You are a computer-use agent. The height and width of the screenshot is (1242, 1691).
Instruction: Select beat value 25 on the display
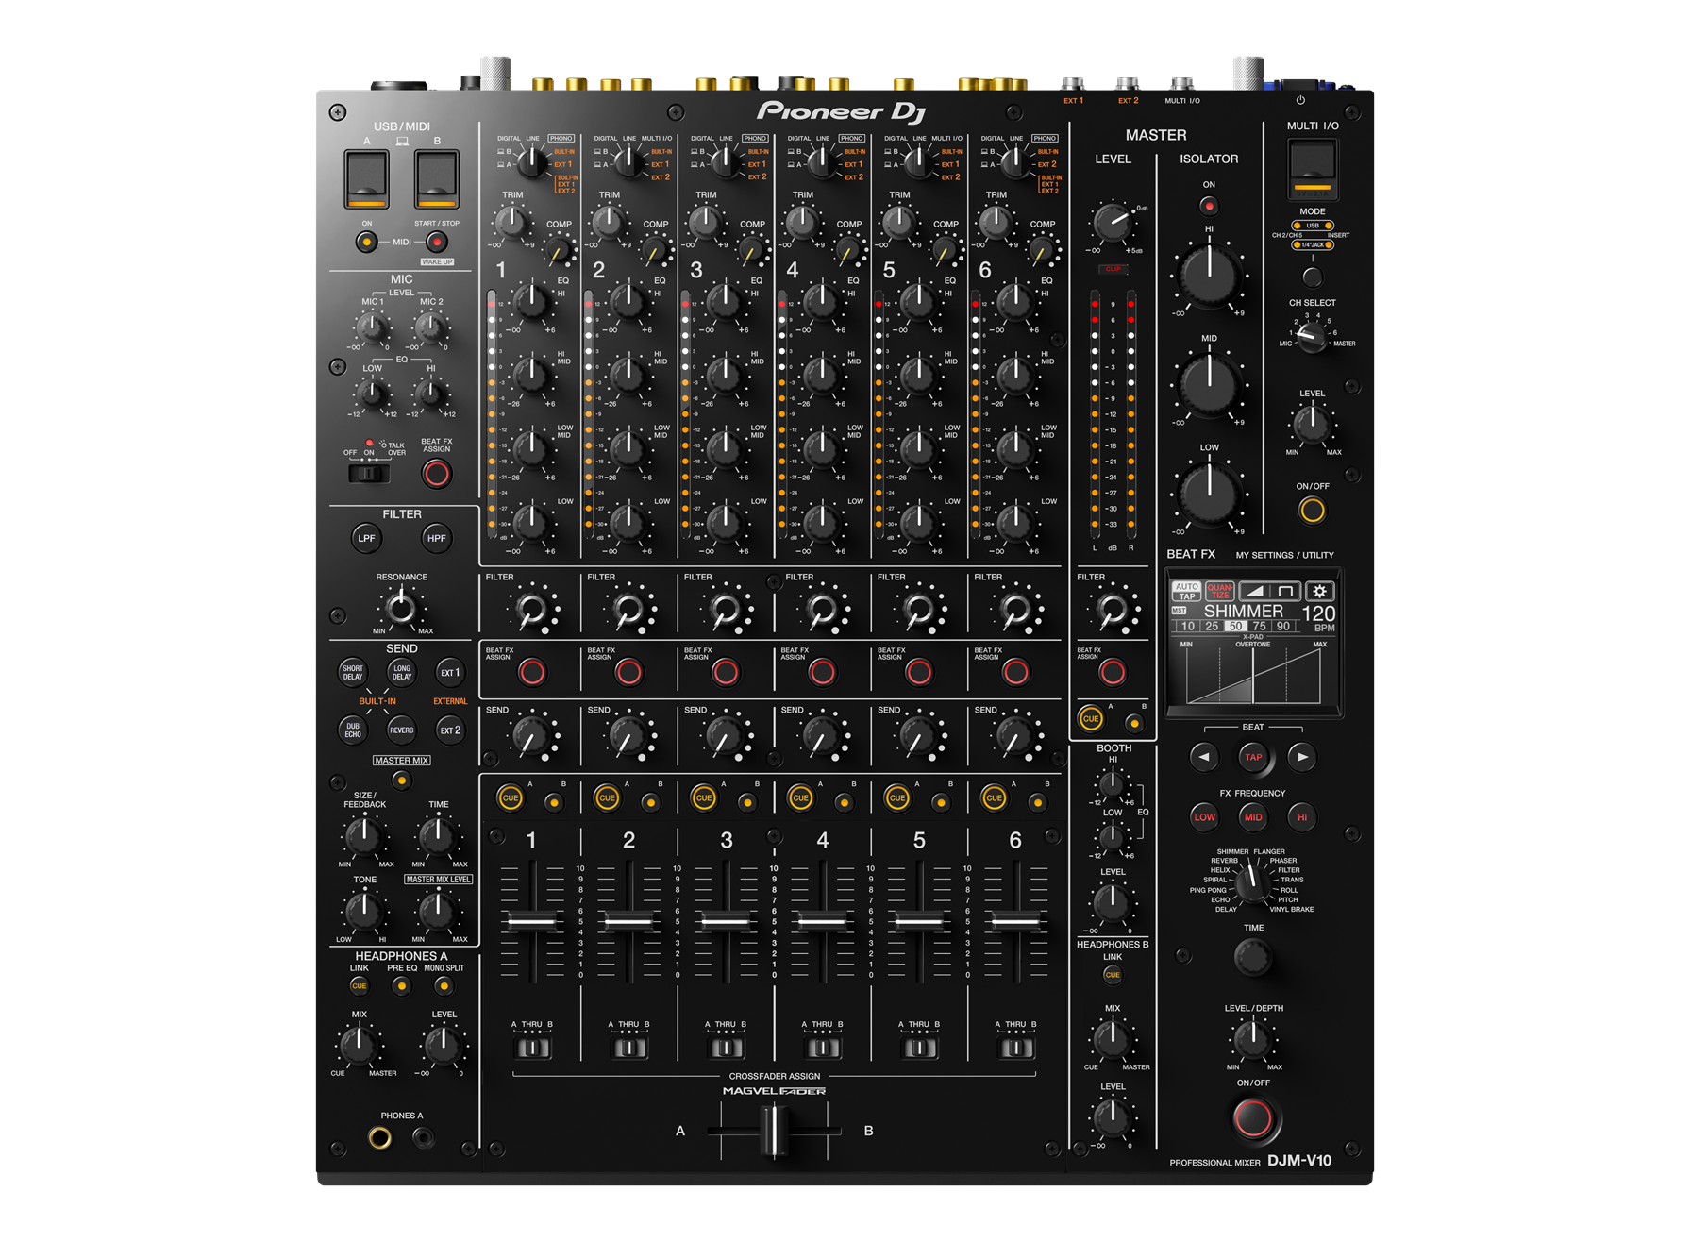pyautogui.click(x=1212, y=627)
